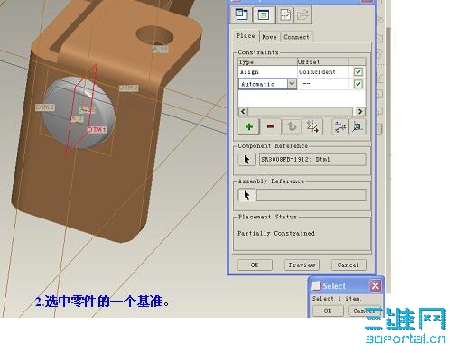The width and height of the screenshot is (455, 353).
Task: Select the A_31 axis label near the hole
Action: (160, 49)
